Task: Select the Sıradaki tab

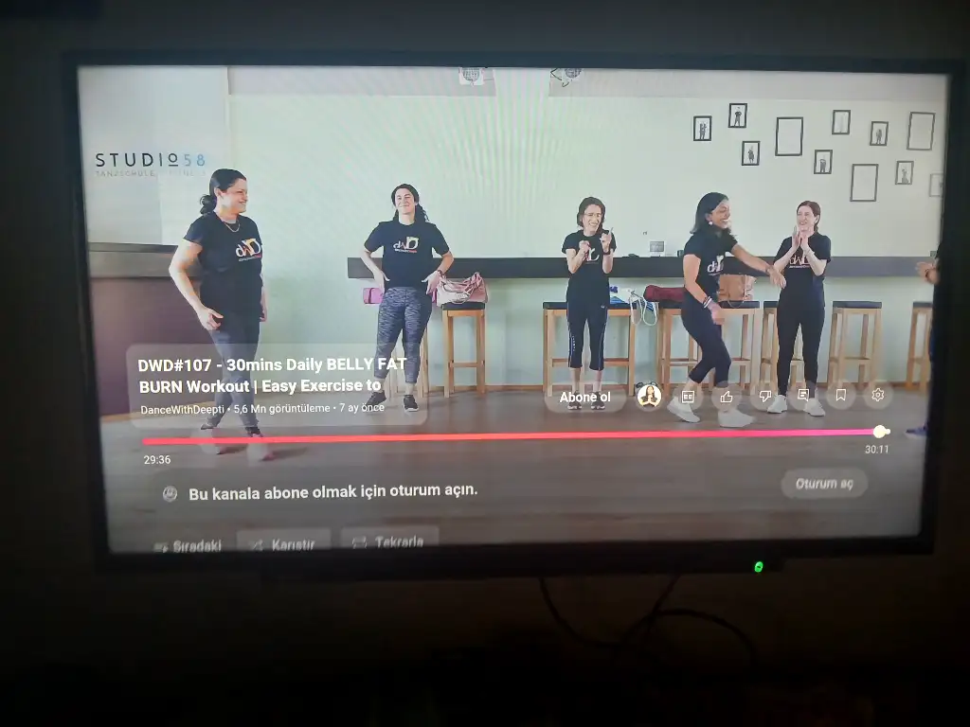Action: (188, 545)
